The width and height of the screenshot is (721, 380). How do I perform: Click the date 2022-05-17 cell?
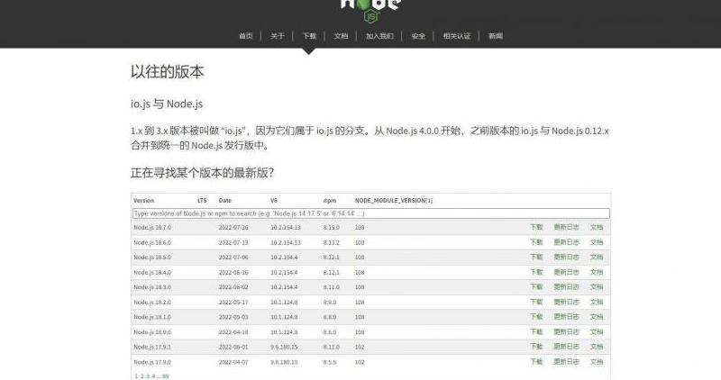point(233,303)
